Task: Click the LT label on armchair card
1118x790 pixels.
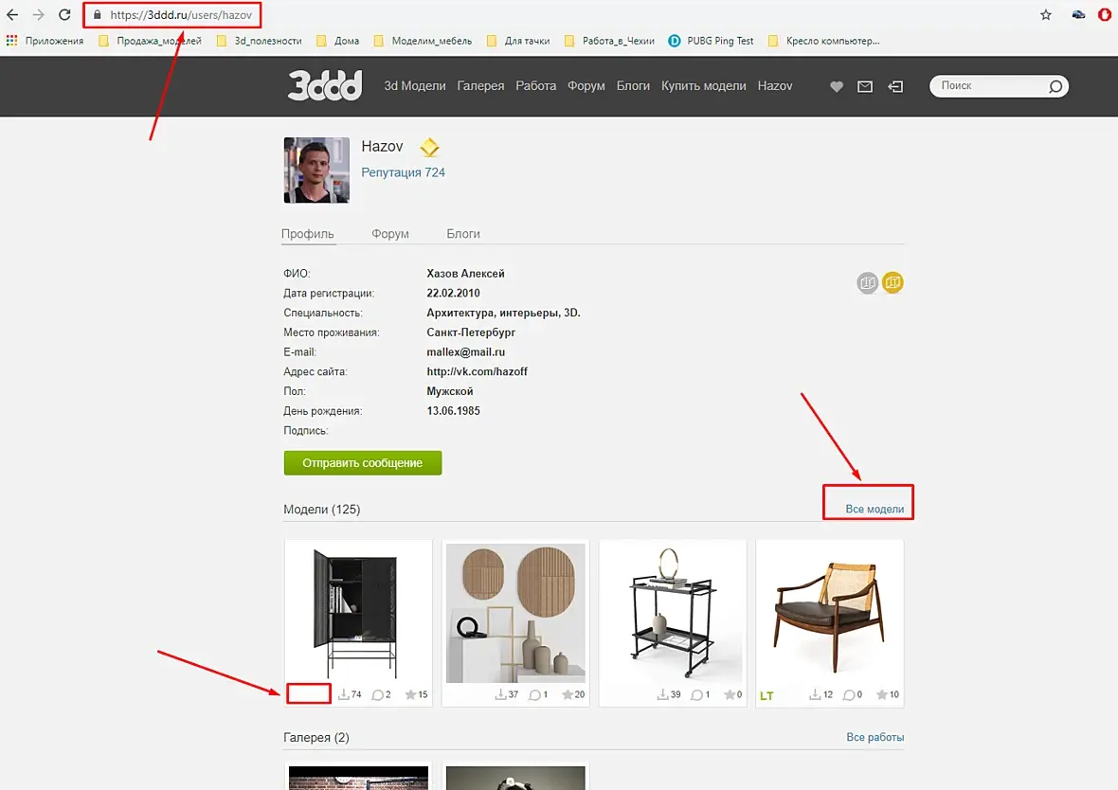Action: tap(766, 696)
